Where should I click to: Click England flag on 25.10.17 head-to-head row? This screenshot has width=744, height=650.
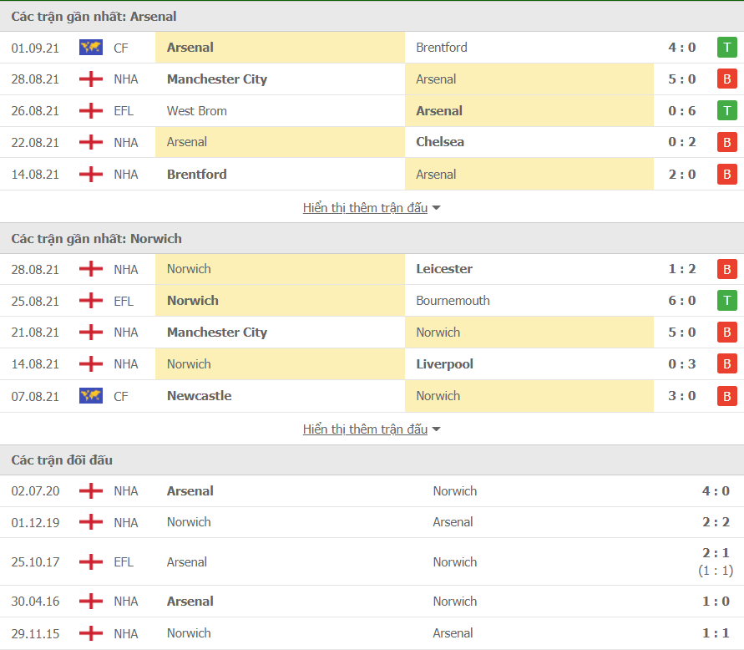click(x=91, y=561)
